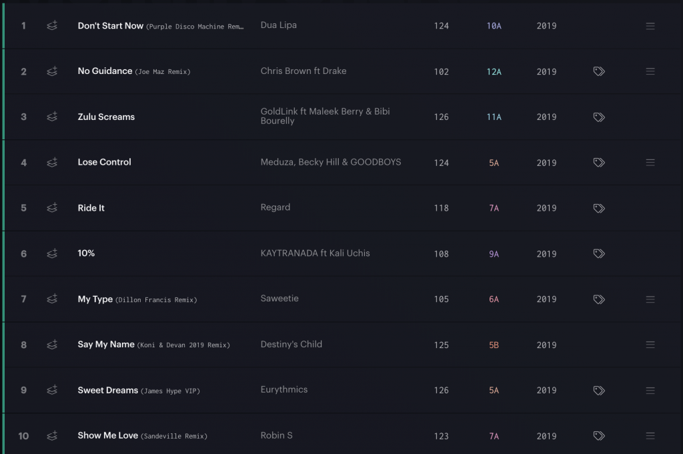
Task: Click artist Eurythmics
Action: click(x=284, y=389)
